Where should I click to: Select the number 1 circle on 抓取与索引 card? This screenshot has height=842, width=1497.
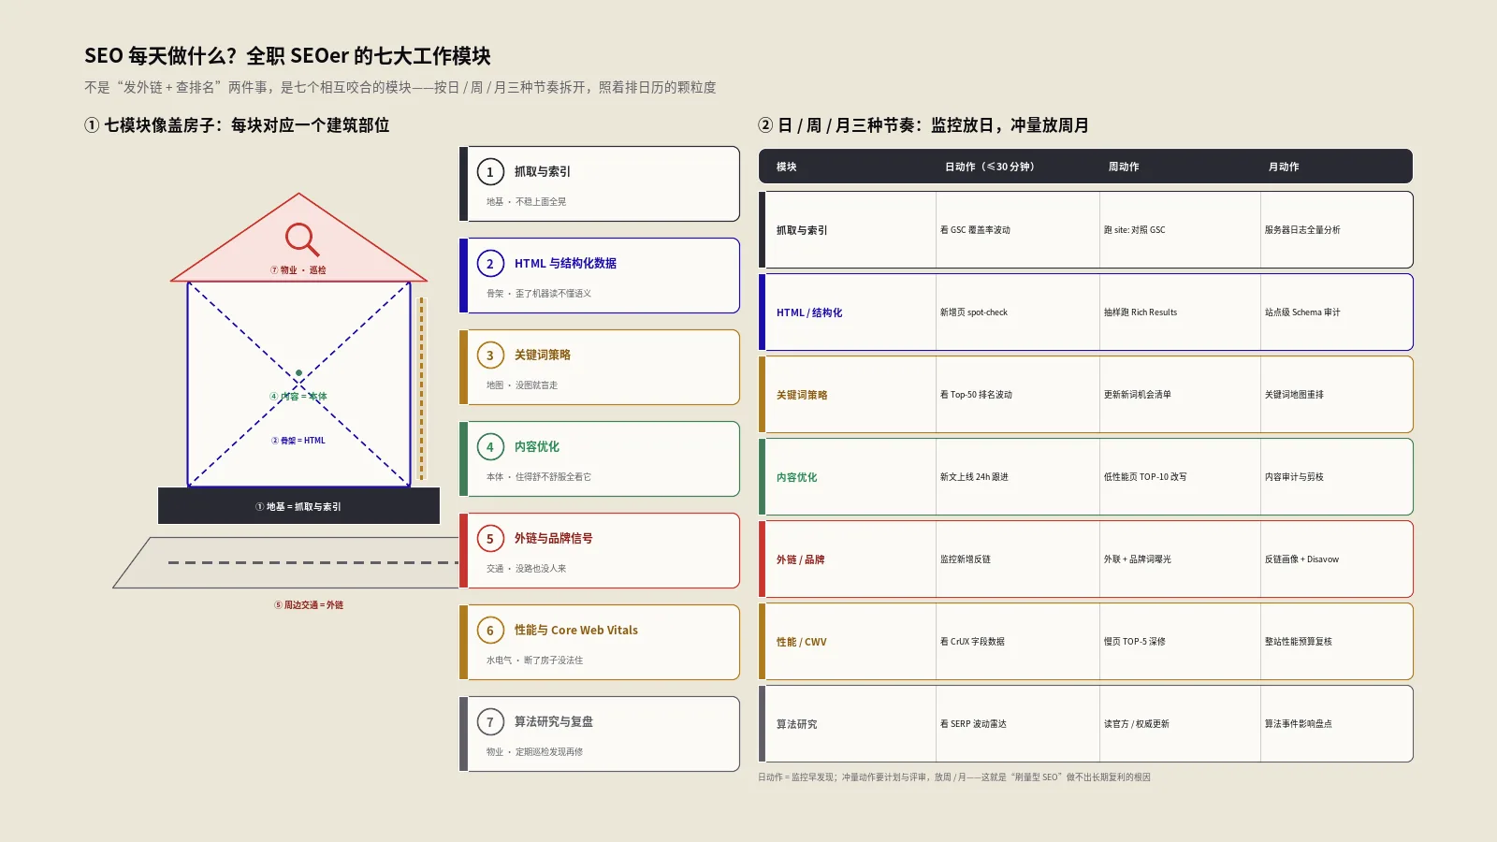(x=490, y=172)
